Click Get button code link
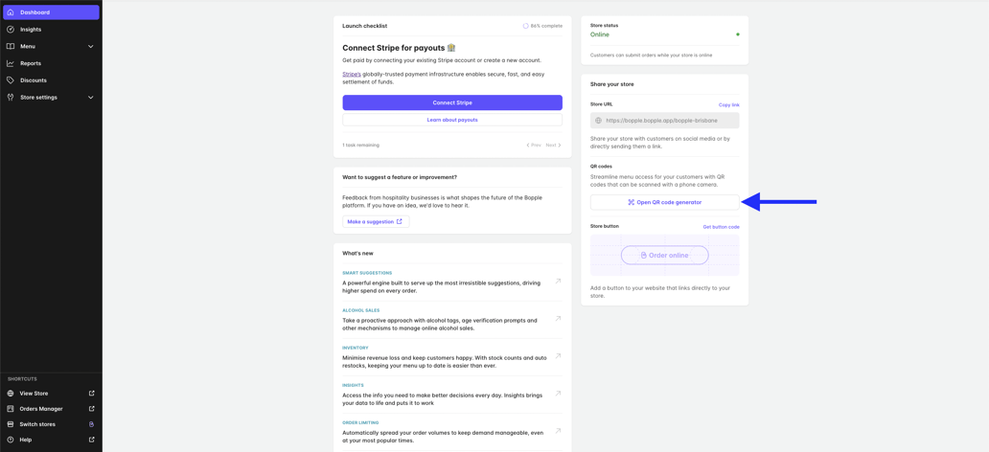 coord(721,227)
